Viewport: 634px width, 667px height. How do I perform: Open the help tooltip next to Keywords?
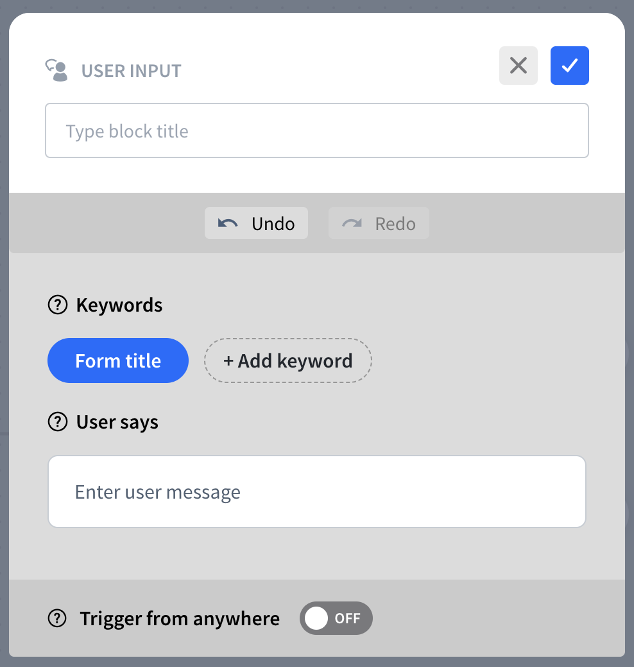point(58,305)
